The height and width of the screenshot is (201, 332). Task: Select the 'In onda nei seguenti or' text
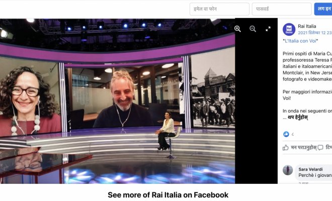tap(307, 111)
